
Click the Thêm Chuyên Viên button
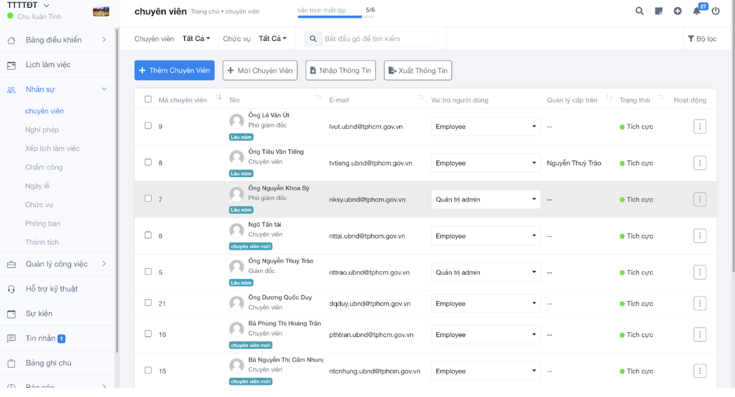[174, 70]
